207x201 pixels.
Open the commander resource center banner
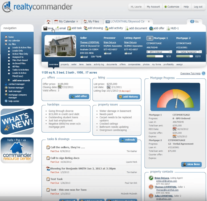(x=17, y=150)
